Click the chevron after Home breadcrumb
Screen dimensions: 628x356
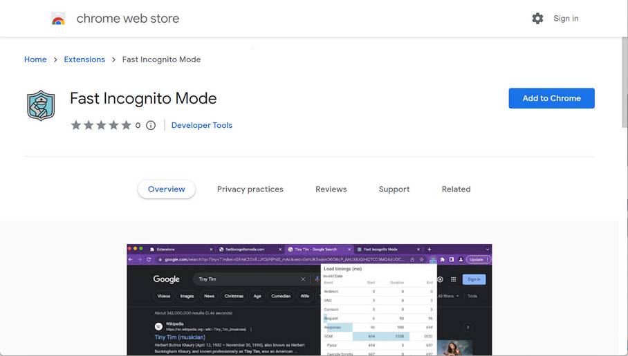pyautogui.click(x=55, y=59)
